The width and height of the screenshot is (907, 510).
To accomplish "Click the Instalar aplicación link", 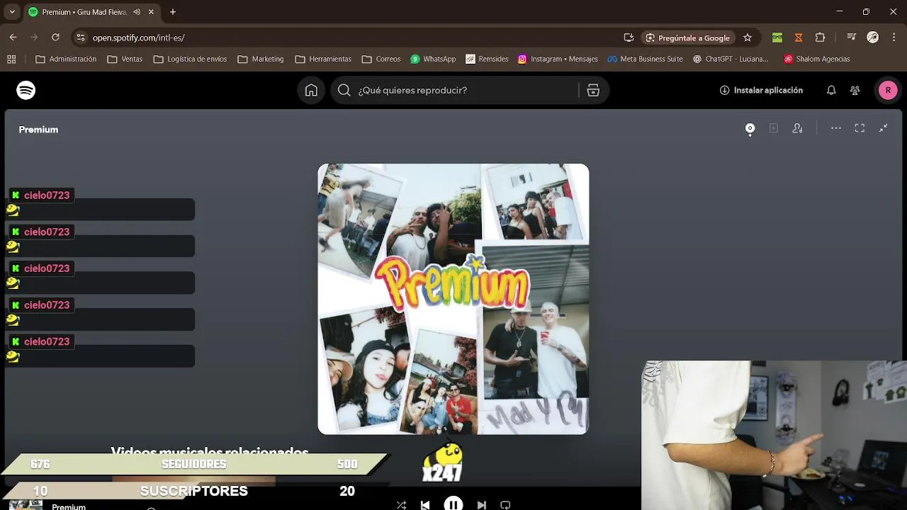I will pyautogui.click(x=762, y=90).
